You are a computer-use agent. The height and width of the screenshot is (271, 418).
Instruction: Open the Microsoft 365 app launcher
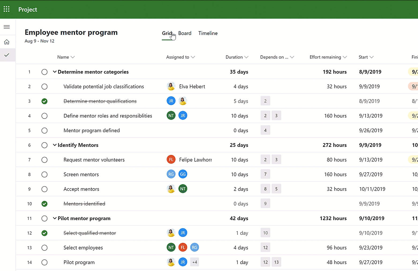point(6,9)
